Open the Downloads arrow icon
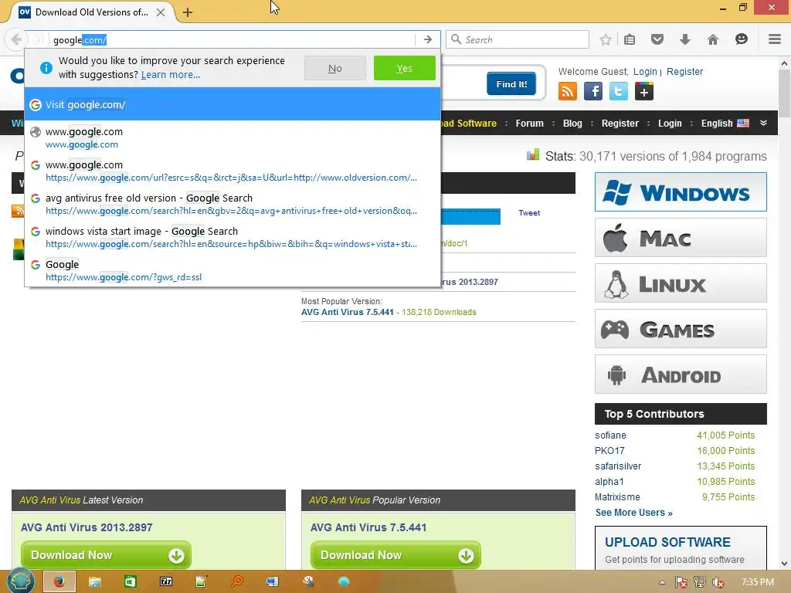 coord(684,39)
